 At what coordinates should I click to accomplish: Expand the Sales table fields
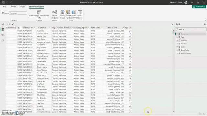pos(177,47)
